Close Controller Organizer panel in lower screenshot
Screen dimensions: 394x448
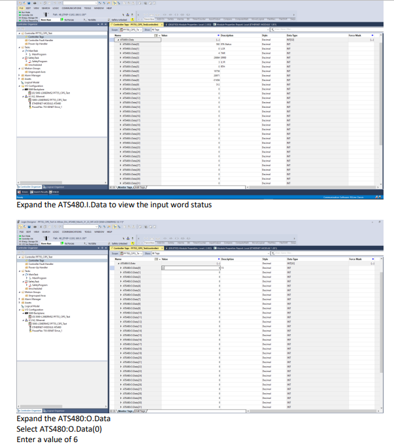tap(106, 248)
